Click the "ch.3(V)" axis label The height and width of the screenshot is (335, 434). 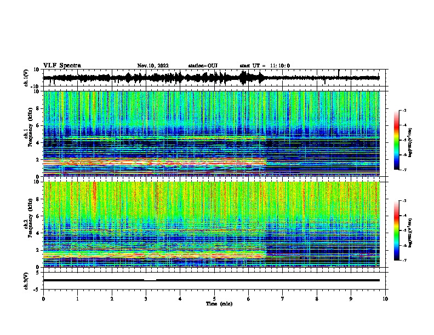click(x=26, y=281)
